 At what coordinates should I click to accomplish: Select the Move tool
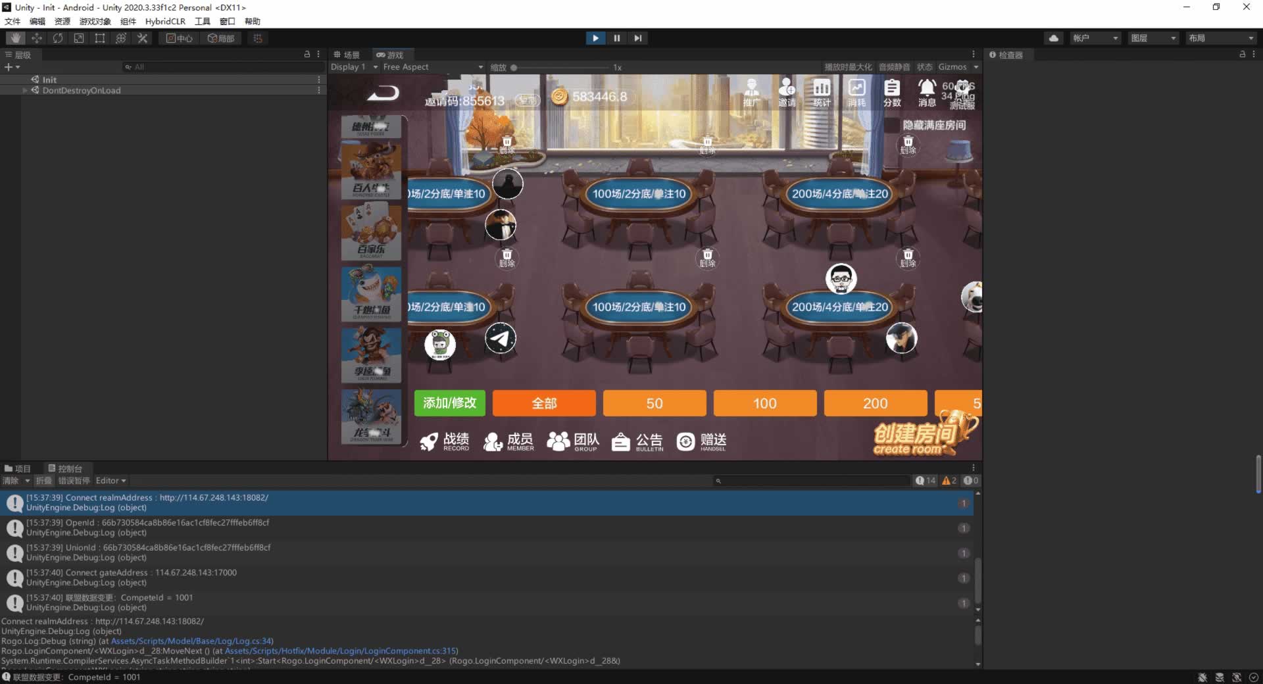tap(37, 38)
